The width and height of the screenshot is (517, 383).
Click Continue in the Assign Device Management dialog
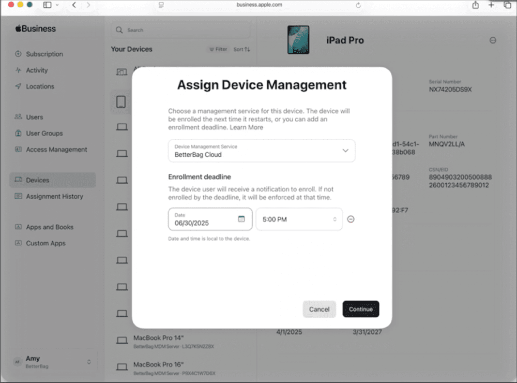pos(361,309)
